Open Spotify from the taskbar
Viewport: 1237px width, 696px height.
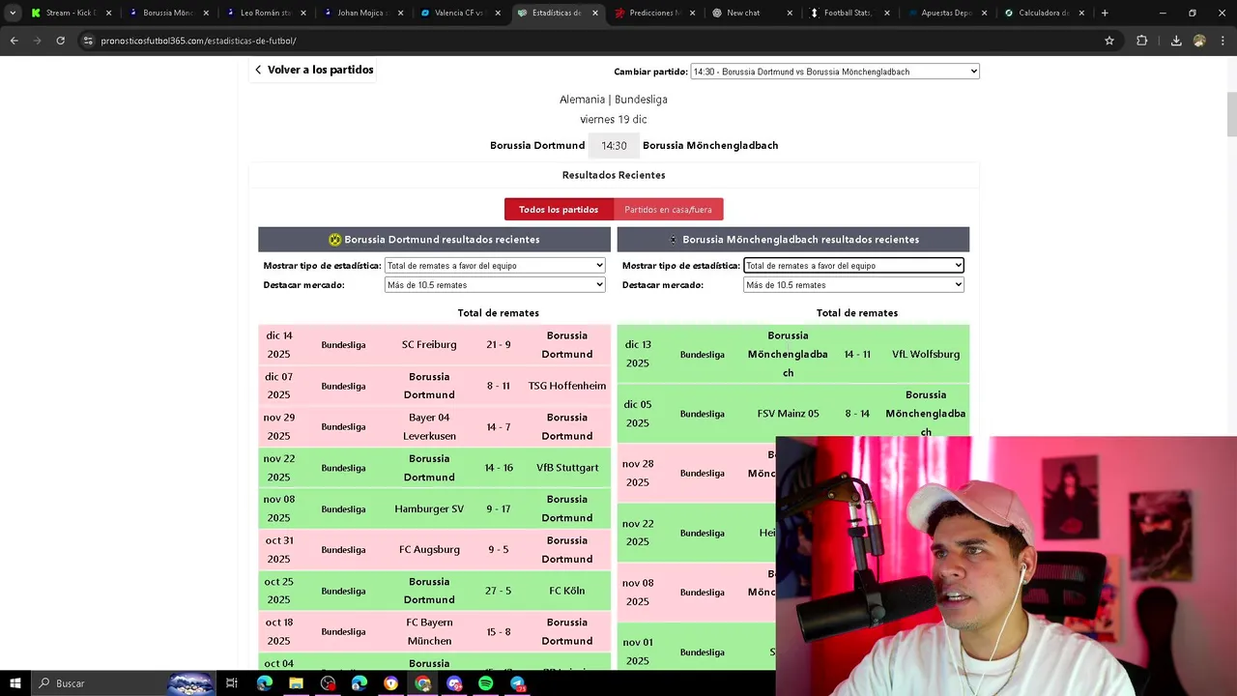(x=486, y=683)
